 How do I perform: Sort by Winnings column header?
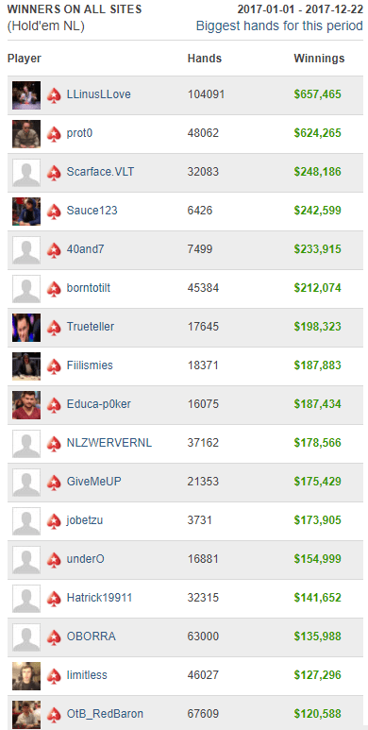click(x=319, y=59)
